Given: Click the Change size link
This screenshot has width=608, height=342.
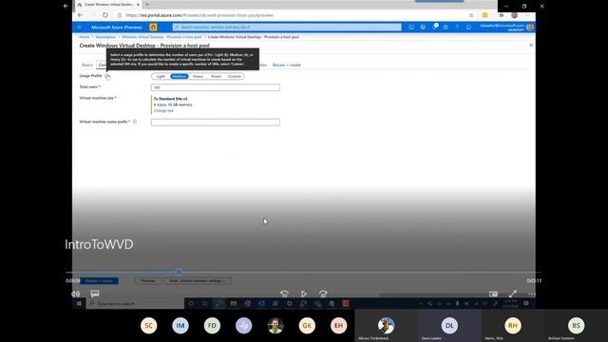Looking at the screenshot, I should 163,110.
